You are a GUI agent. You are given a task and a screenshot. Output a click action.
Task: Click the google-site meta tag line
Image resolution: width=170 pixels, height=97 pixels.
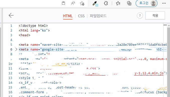tap(93, 49)
